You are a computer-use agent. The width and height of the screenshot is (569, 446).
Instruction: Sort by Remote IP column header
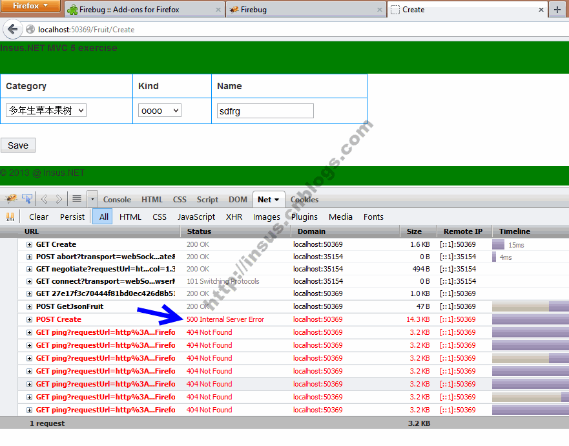(464, 231)
